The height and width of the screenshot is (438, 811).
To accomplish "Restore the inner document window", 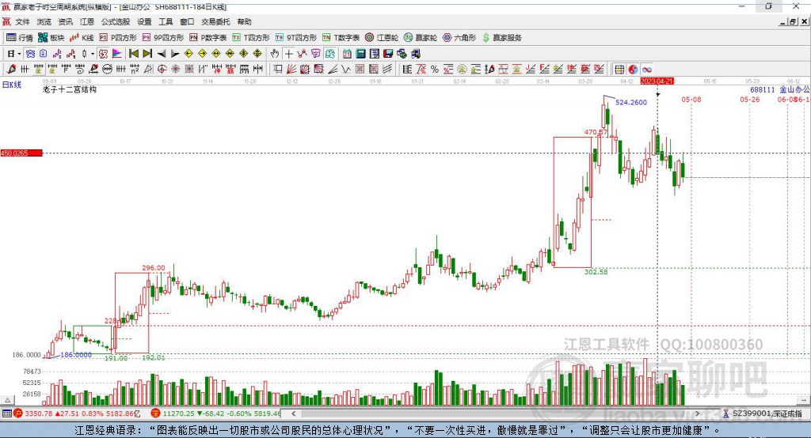I will (x=794, y=21).
